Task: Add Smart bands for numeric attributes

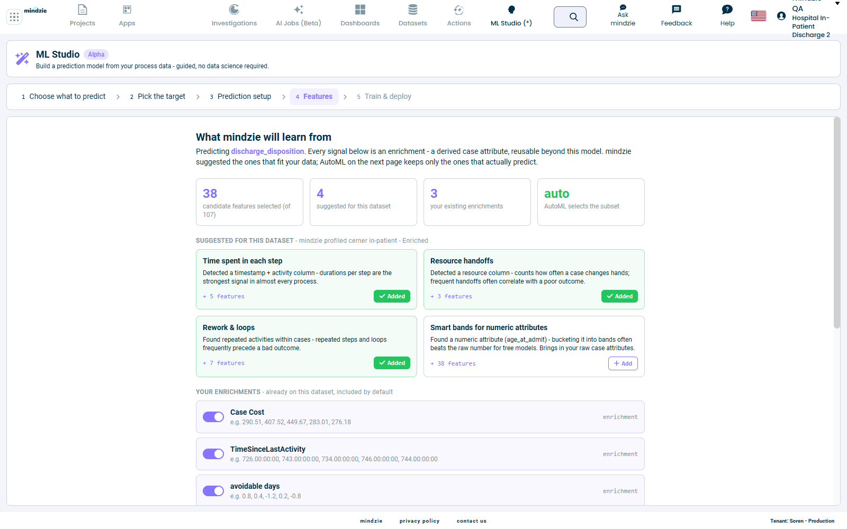Action: [x=623, y=363]
